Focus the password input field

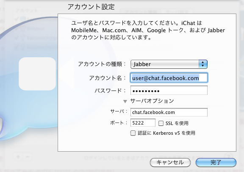pyautogui.click(x=169, y=90)
